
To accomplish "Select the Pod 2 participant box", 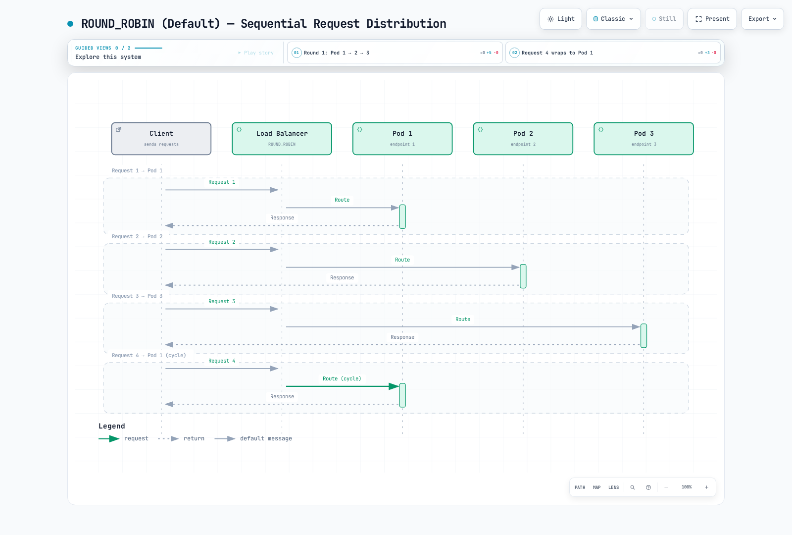I will (523, 139).
